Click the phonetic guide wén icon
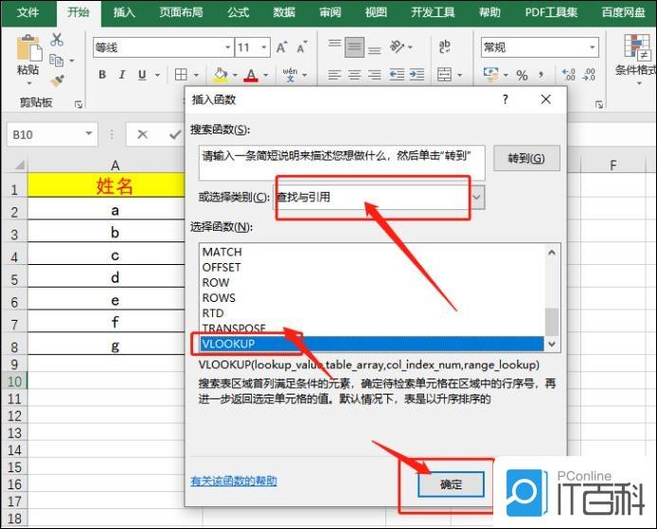 click(290, 75)
